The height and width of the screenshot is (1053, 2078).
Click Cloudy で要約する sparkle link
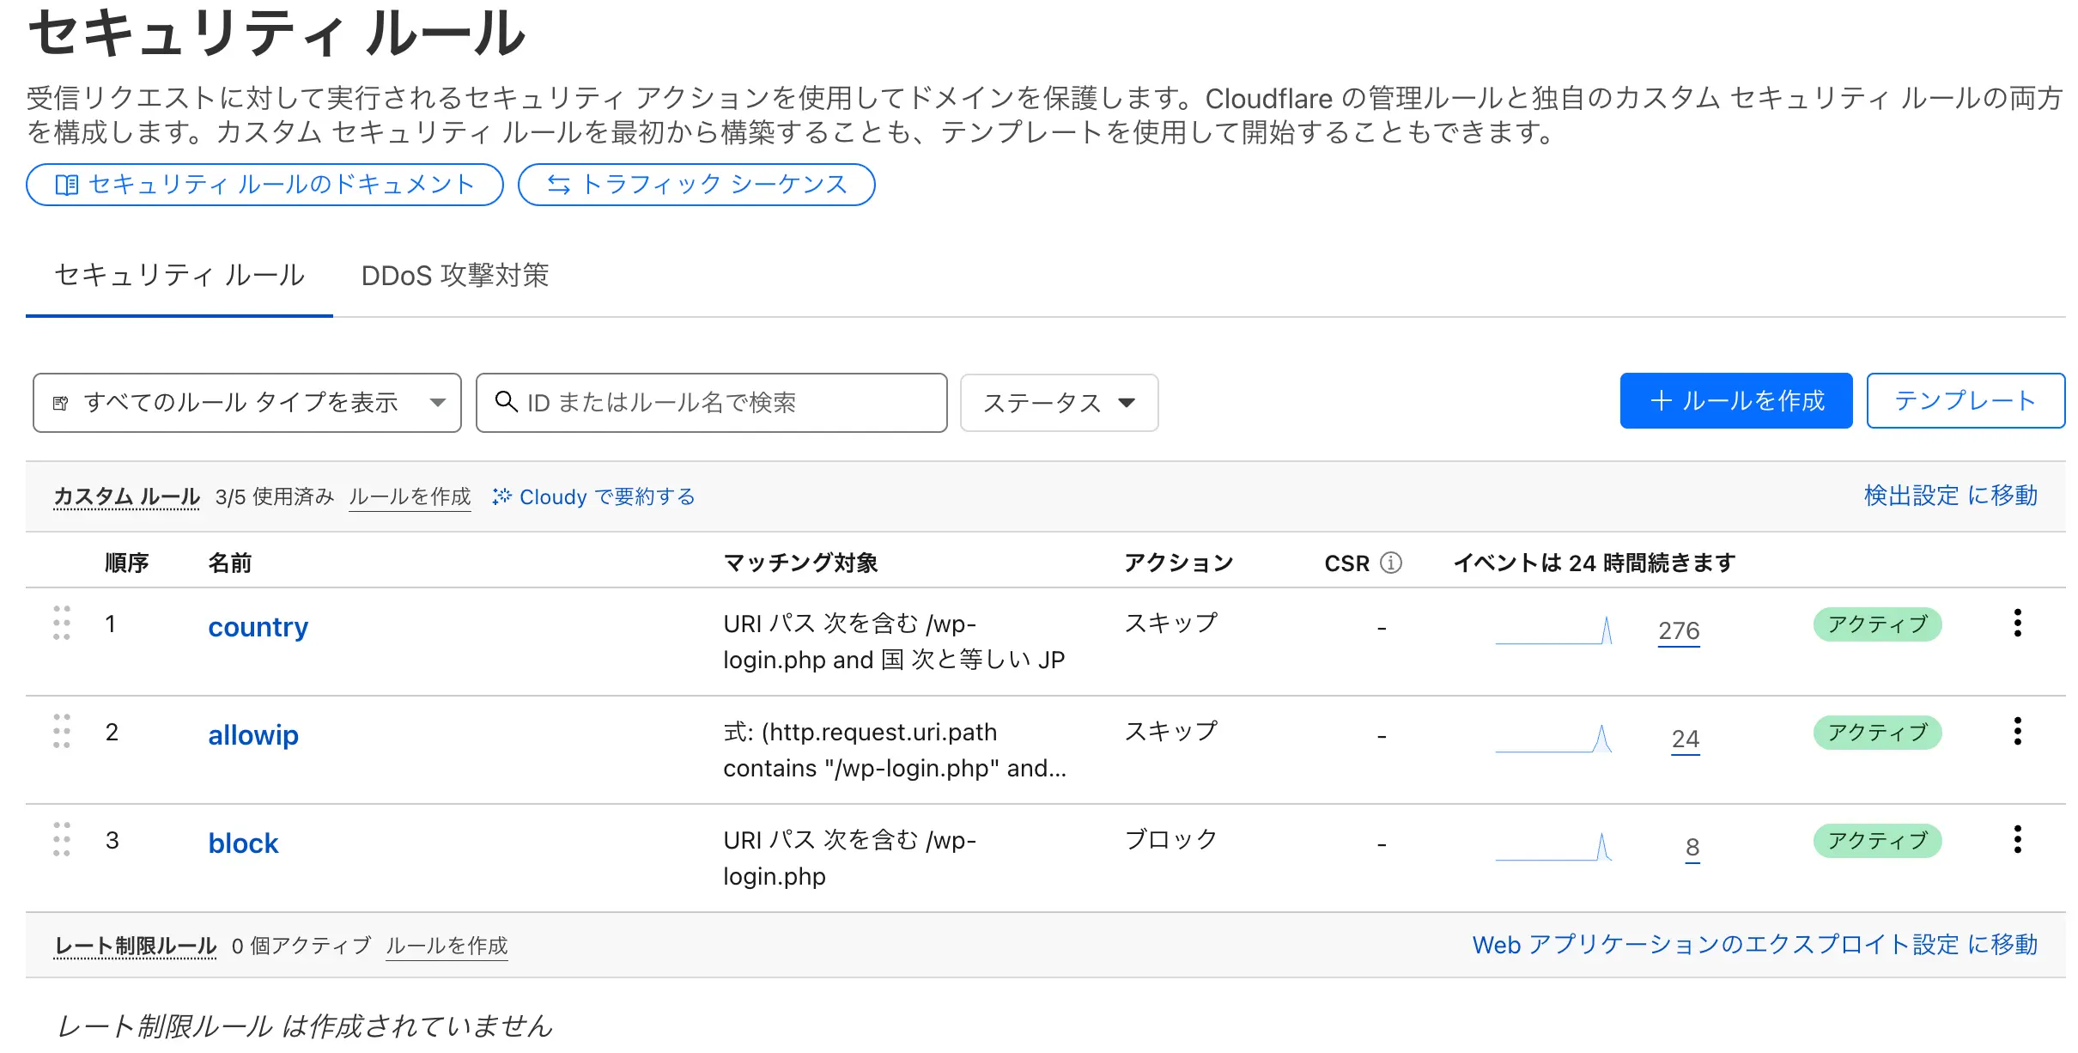click(x=593, y=497)
